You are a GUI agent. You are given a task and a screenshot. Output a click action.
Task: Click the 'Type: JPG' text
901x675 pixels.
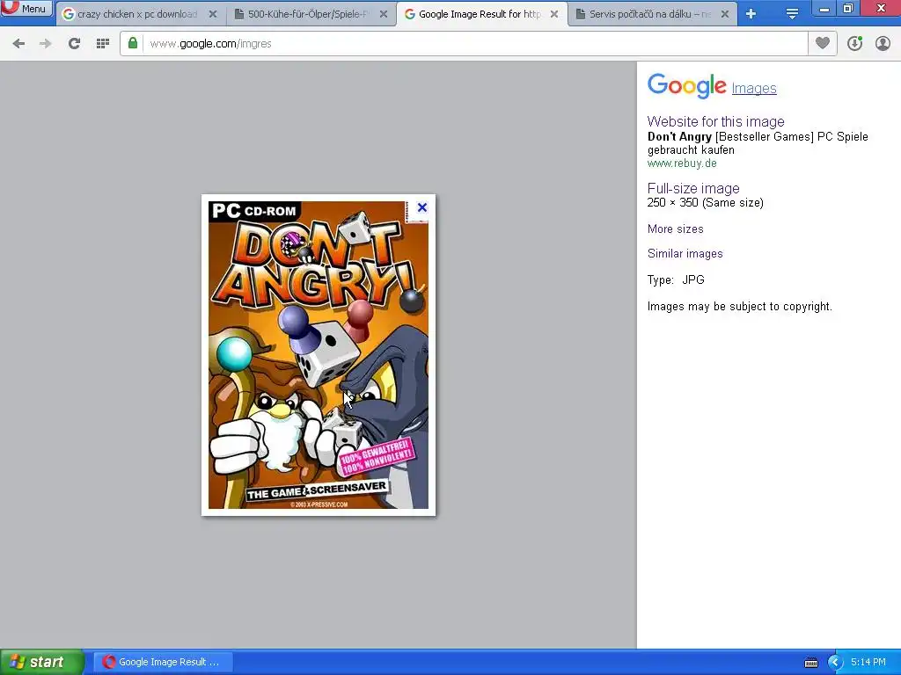tap(676, 280)
